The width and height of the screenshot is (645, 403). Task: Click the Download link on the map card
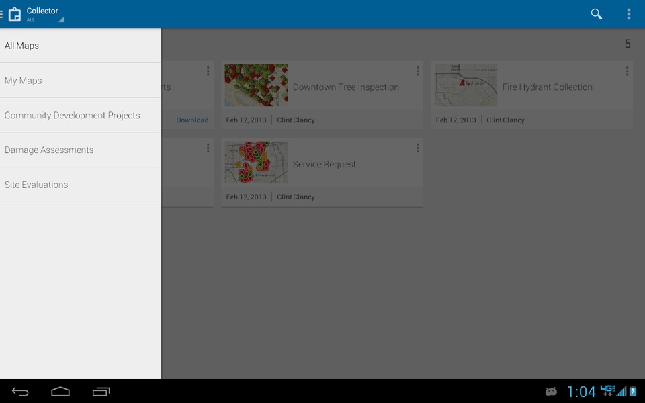point(192,120)
